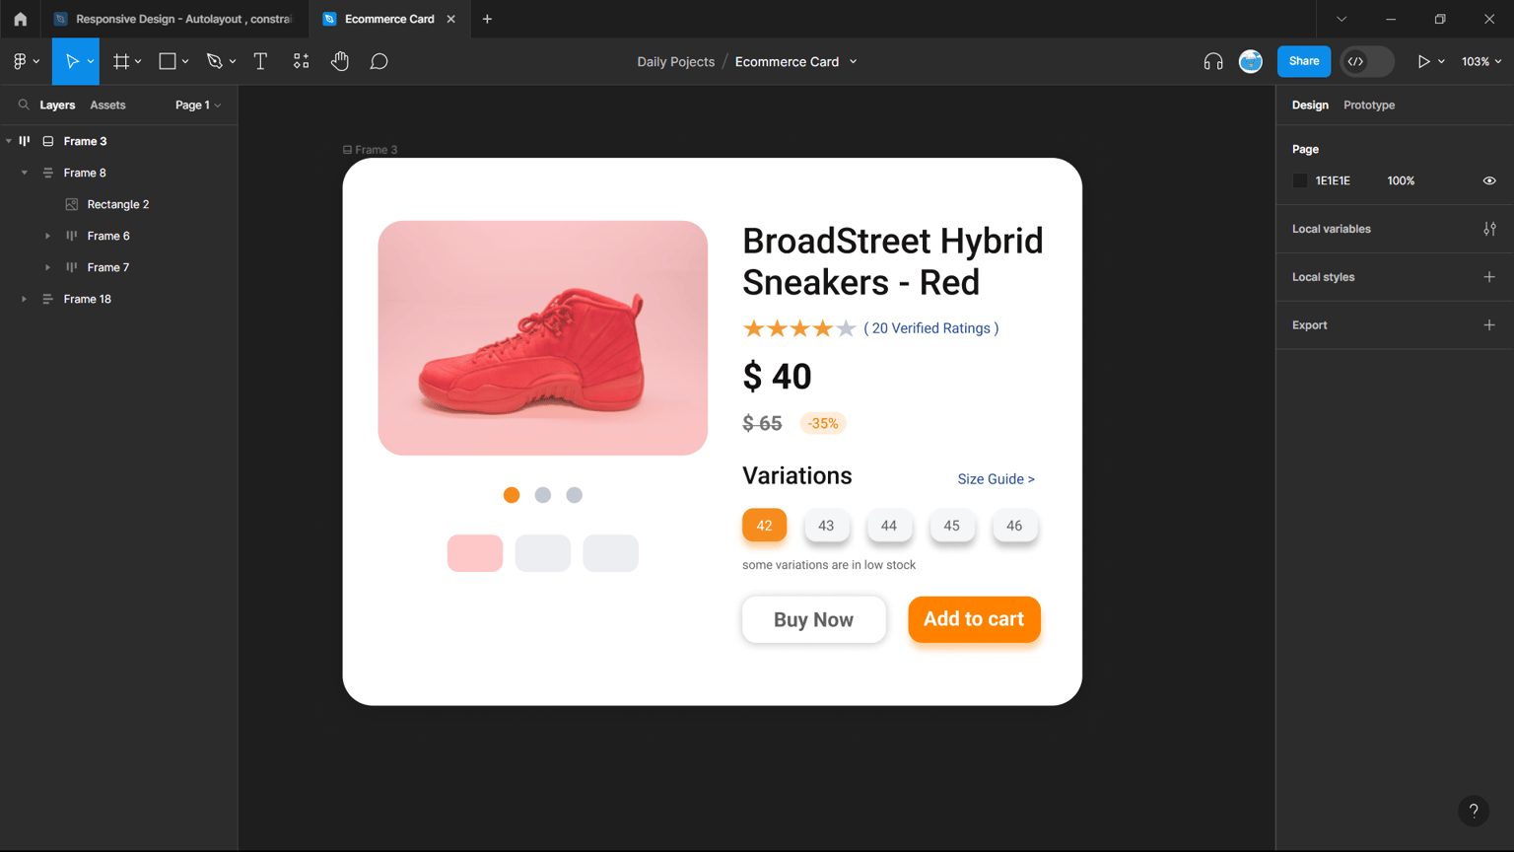Click the Rectangle 2 image layer icon
Image resolution: width=1514 pixels, height=852 pixels.
[72, 204]
